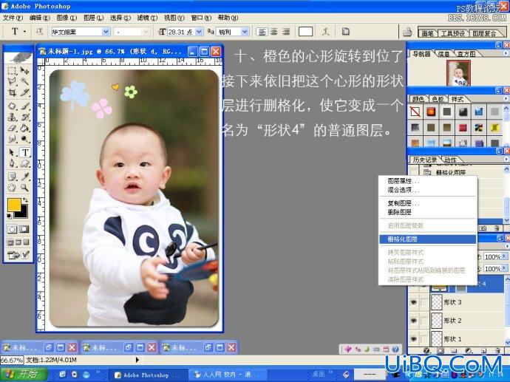The width and height of the screenshot is (510, 382).
Task: Open 人人网 taskbar button
Action: point(228,375)
